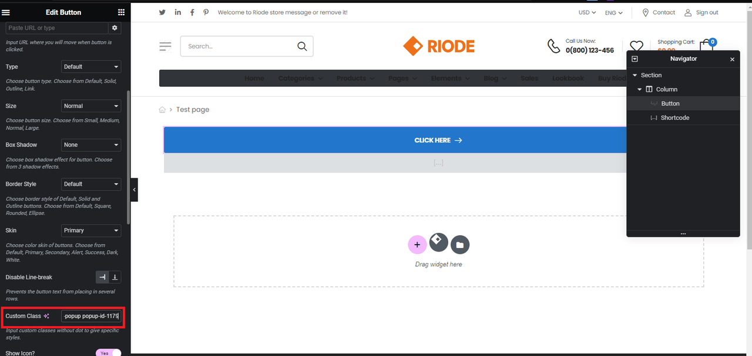Collapse the Column item in Navigator
The height and width of the screenshot is (356, 752).
click(x=640, y=89)
